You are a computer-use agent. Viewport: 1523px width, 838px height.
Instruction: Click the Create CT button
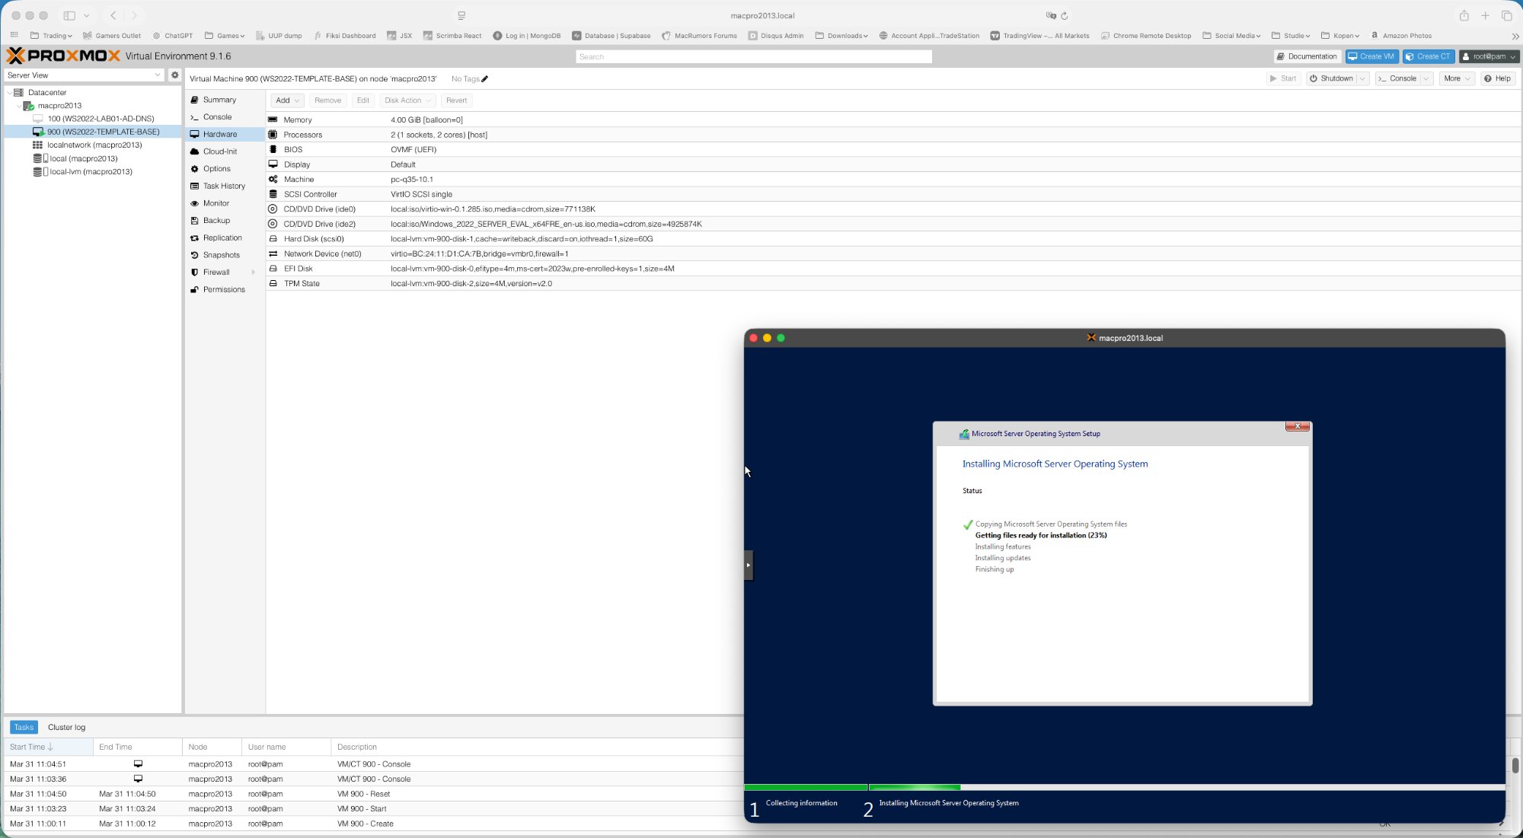[1428, 56]
